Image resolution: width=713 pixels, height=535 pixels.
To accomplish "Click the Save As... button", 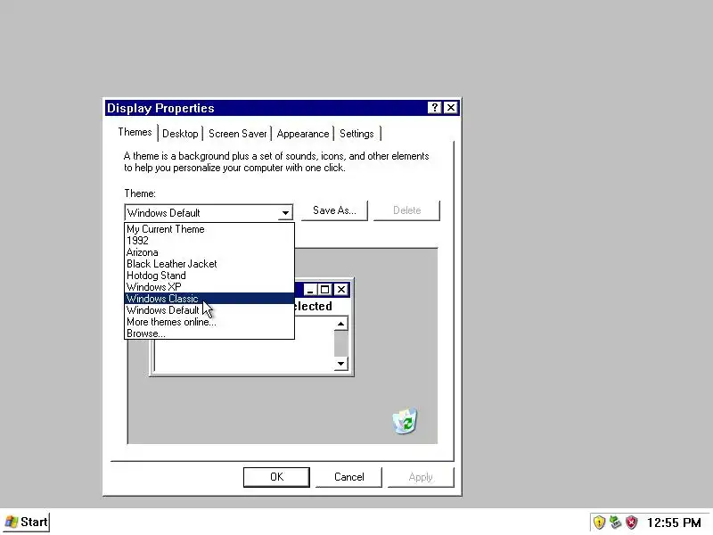I will [x=334, y=210].
